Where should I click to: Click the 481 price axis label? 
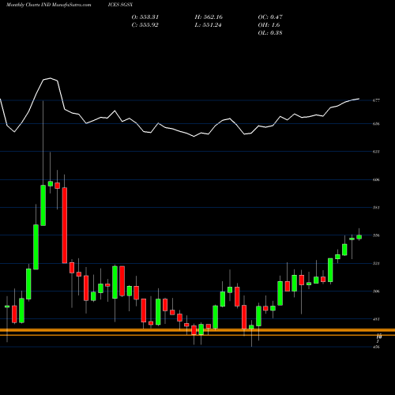(x=376, y=319)
